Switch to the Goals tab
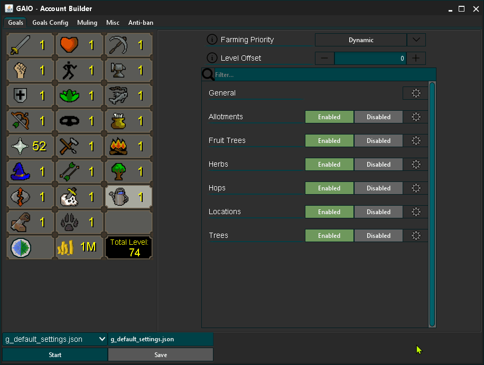This screenshot has height=365, width=484. click(x=15, y=23)
